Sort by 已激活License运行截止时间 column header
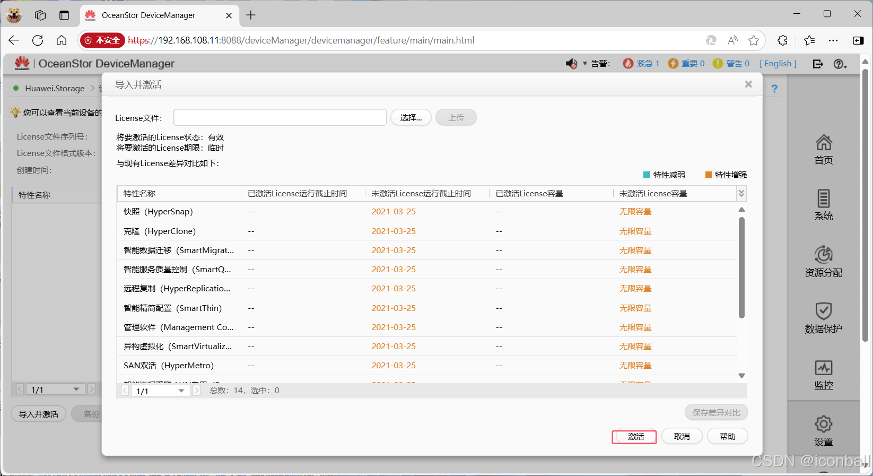Viewport: 873px width, 476px height. tap(303, 194)
